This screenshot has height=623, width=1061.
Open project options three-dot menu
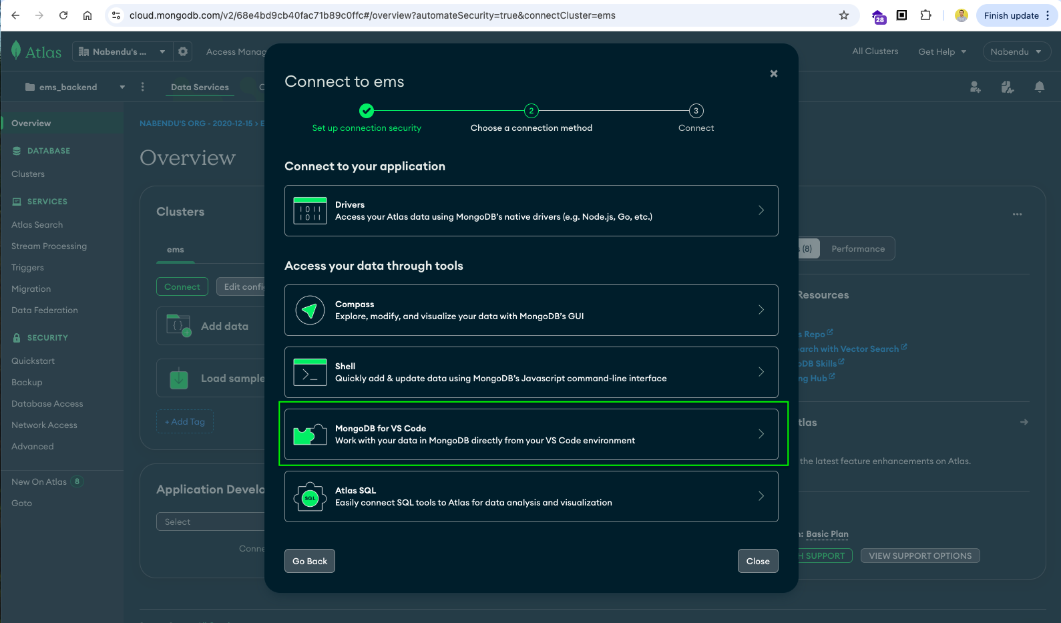142,87
